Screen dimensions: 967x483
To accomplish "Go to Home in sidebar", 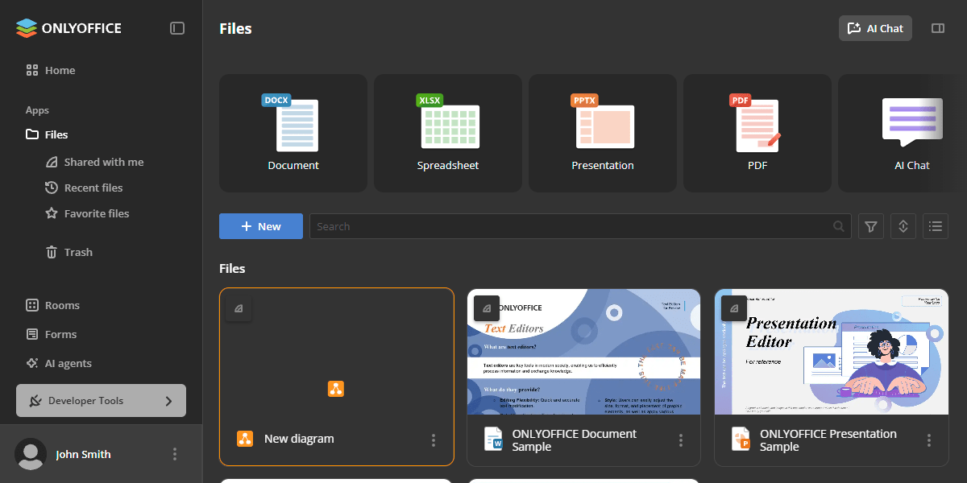I will pos(50,70).
